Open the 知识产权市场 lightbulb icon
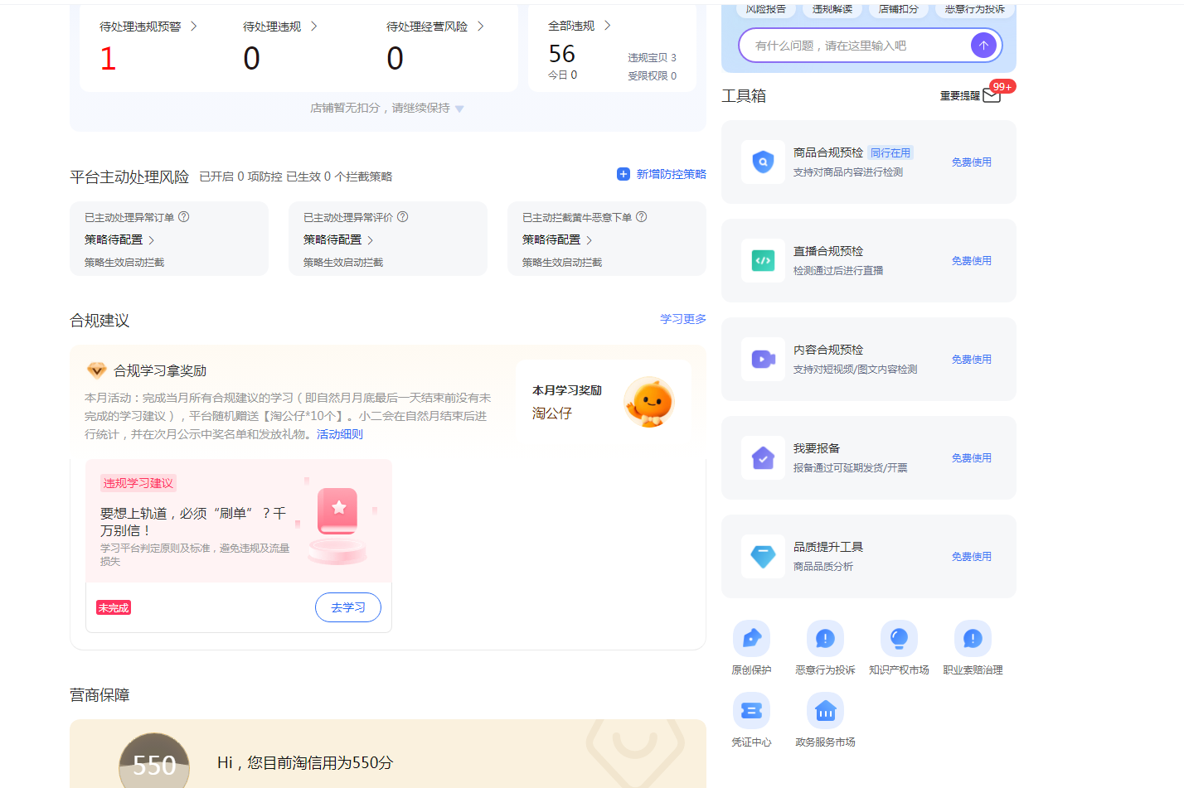 click(899, 639)
